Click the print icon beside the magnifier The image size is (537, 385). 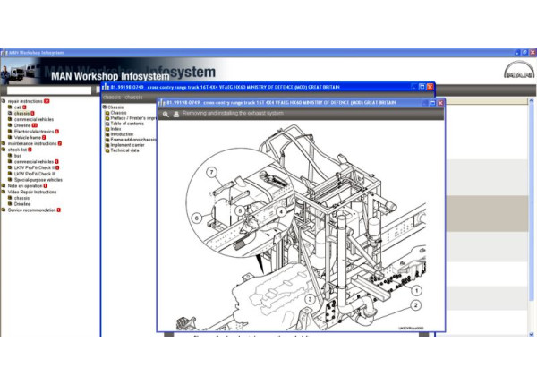[175, 115]
